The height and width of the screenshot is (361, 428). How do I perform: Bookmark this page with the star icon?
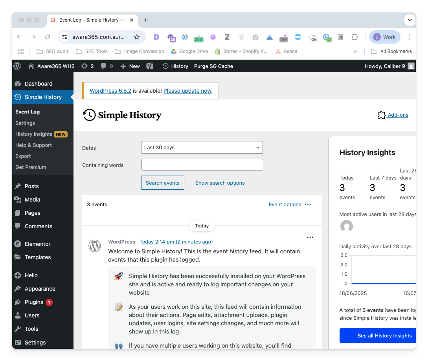pos(137,37)
